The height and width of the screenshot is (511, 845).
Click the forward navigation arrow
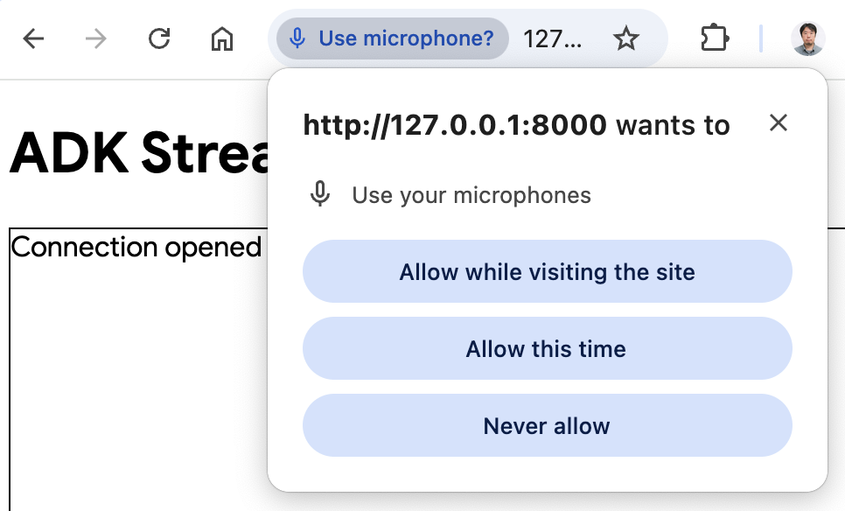pyautogui.click(x=95, y=38)
